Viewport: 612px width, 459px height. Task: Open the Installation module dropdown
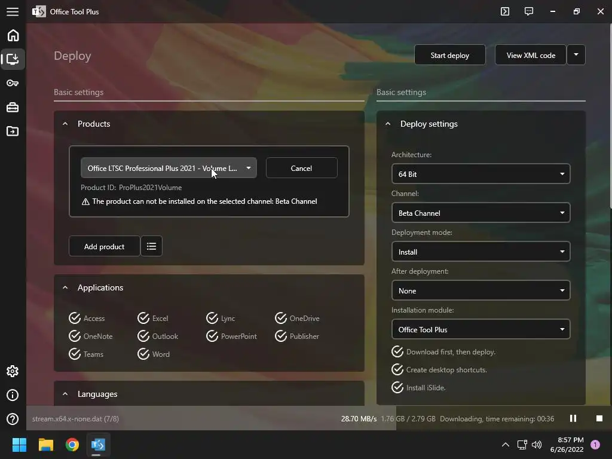point(481,329)
